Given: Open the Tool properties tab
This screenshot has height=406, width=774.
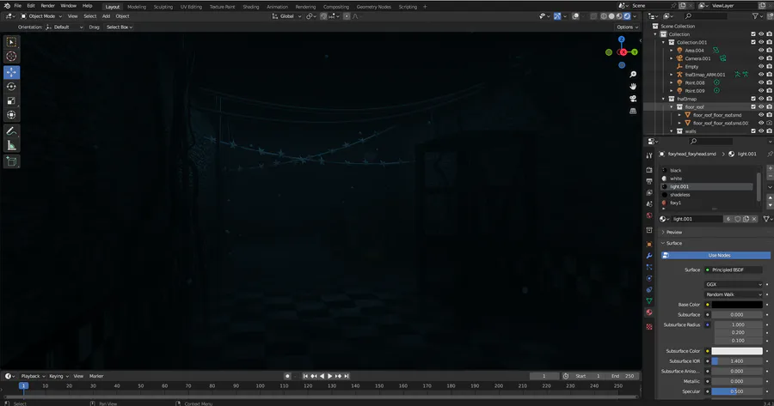Looking at the screenshot, I should pyautogui.click(x=649, y=155).
